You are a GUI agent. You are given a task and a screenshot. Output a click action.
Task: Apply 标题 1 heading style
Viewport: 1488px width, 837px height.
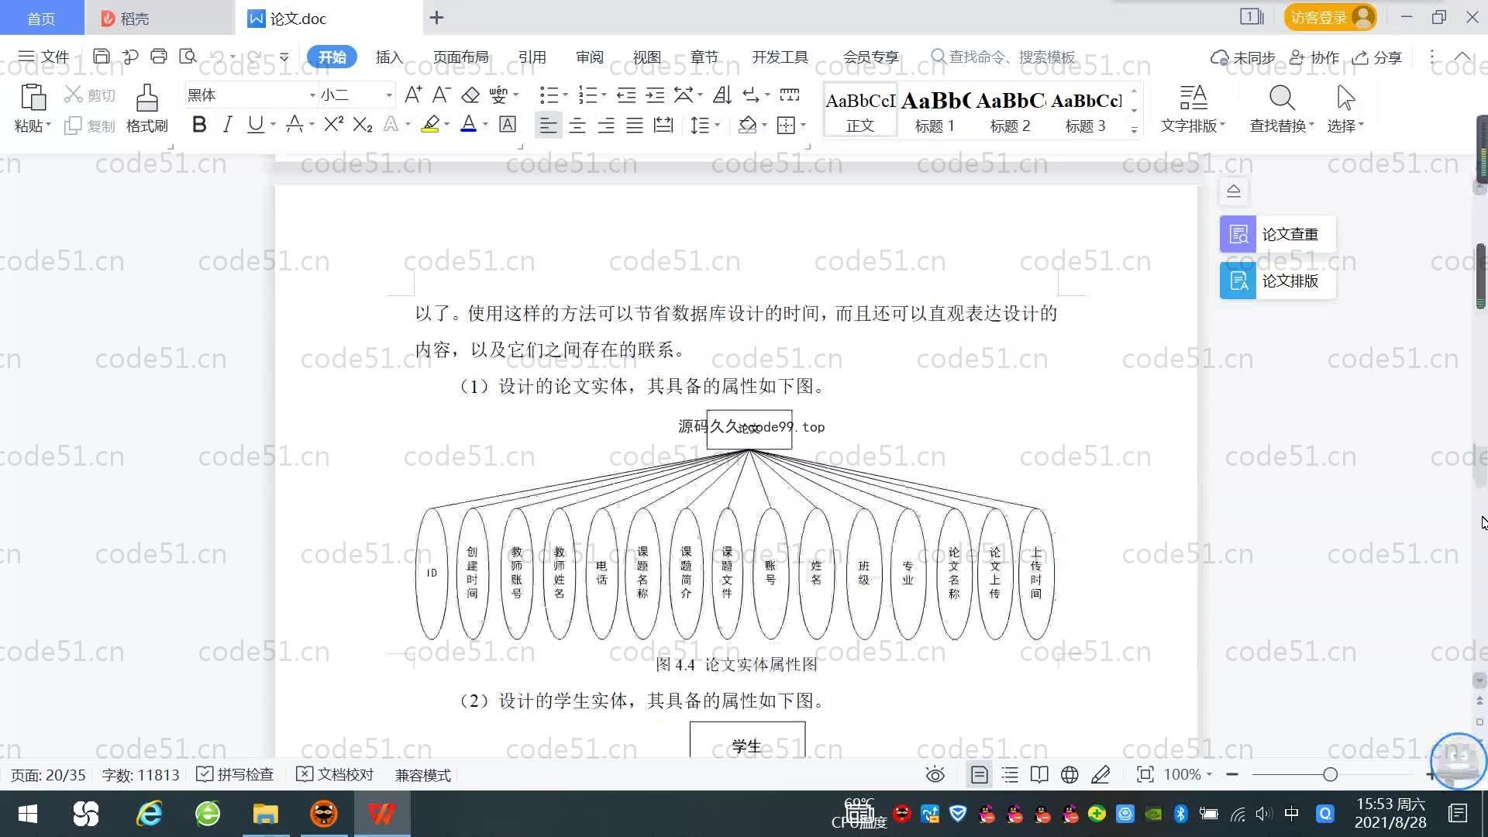coord(935,110)
